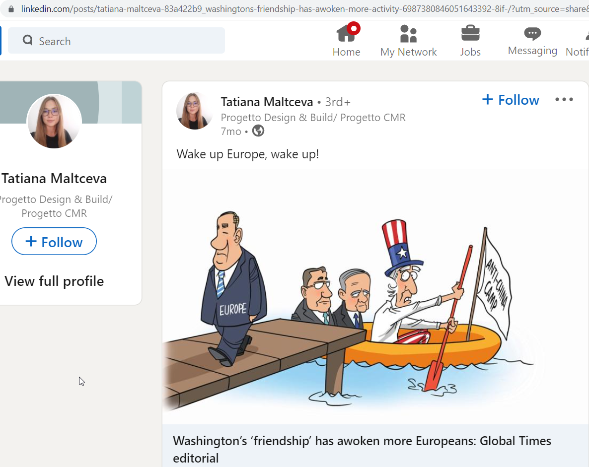The image size is (589, 467).
Task: Click the padlock icon in the address bar
Action: click(11, 8)
